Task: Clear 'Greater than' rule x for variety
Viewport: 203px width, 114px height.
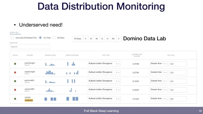Action: (x=164, y=99)
